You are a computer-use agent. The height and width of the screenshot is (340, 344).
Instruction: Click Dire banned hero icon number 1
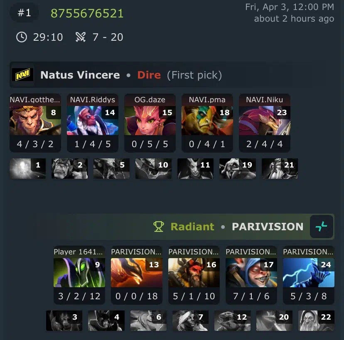[28, 168]
